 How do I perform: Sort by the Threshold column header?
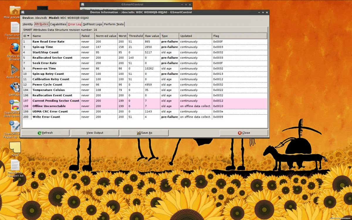(x=136, y=36)
